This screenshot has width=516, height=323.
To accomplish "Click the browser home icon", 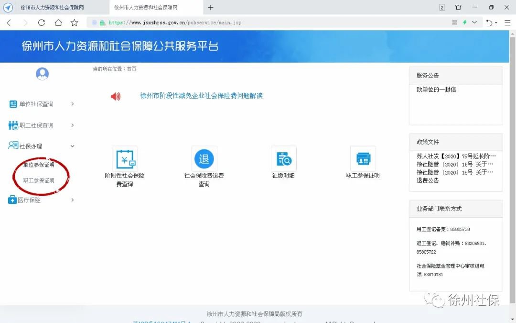I will 58,22.
